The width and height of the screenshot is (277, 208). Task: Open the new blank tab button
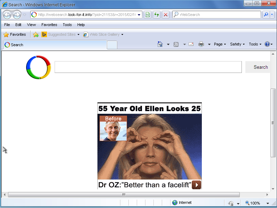click(x=112, y=45)
